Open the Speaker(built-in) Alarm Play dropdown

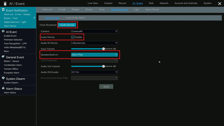coord(94,55)
